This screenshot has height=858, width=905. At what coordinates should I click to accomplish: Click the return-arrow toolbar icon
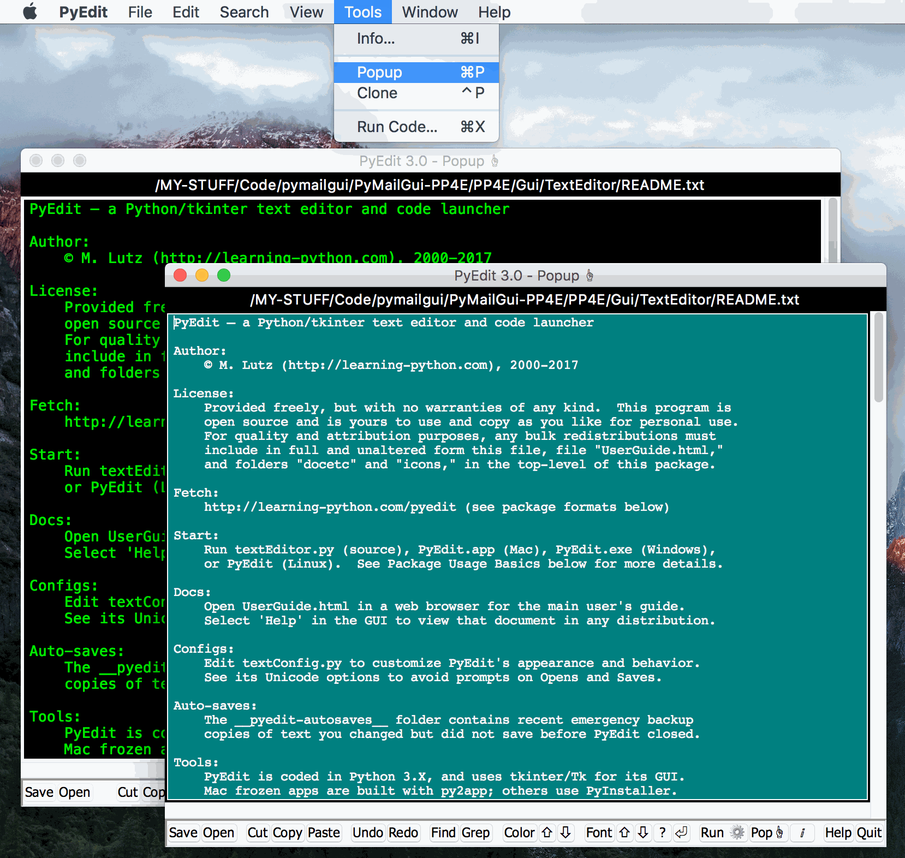[681, 832]
